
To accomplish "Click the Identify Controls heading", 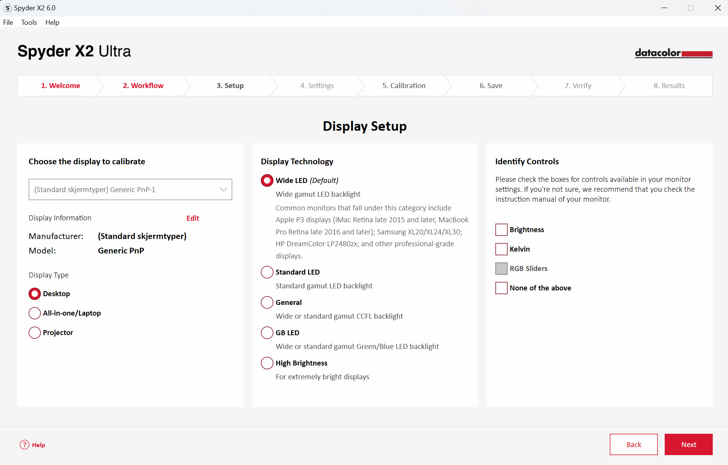I will click(x=527, y=162).
